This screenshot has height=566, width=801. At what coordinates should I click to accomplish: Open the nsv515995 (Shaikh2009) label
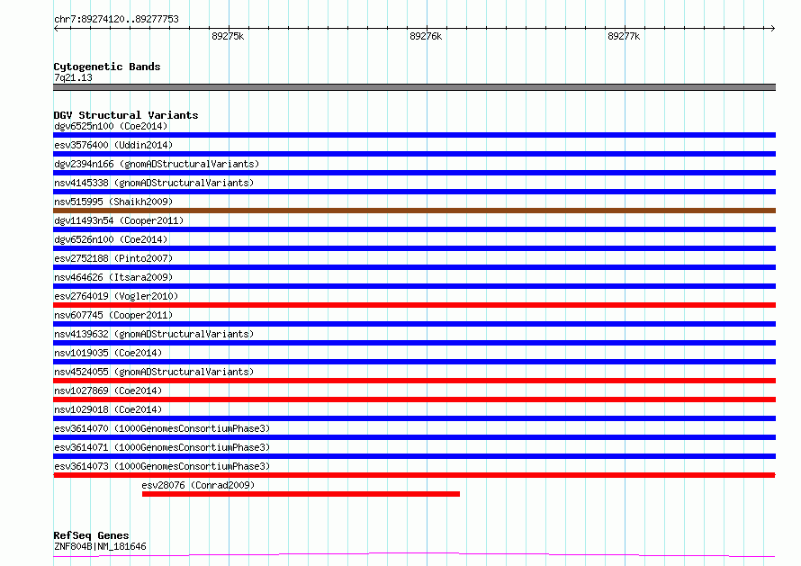[113, 202]
